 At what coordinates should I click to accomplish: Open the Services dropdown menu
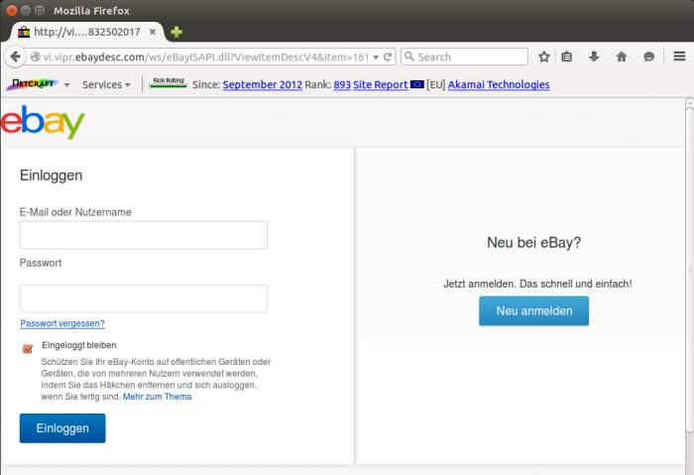pyautogui.click(x=106, y=84)
